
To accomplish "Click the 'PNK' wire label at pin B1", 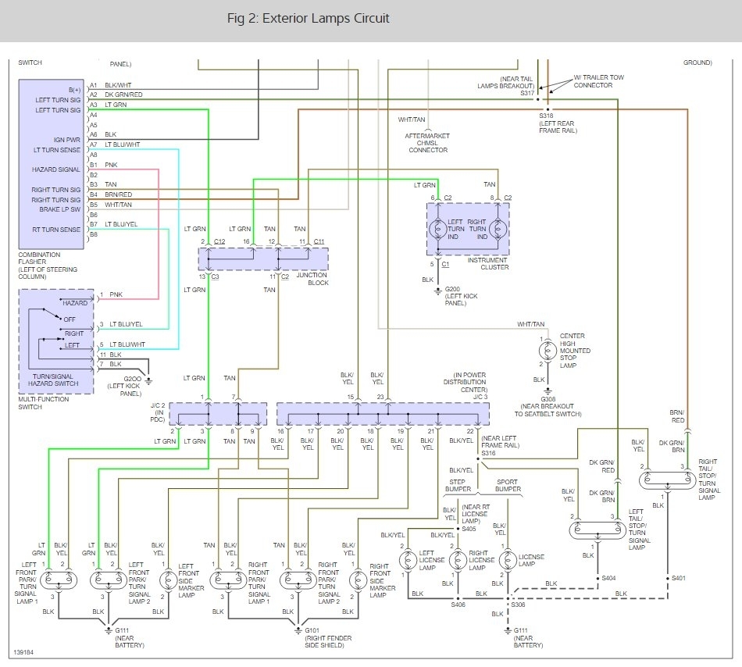I will 111,165.
